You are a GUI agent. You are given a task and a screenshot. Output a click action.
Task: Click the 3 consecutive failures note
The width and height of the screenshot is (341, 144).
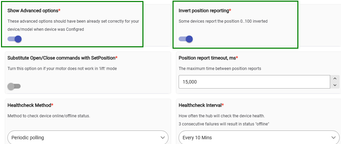(x=224, y=124)
